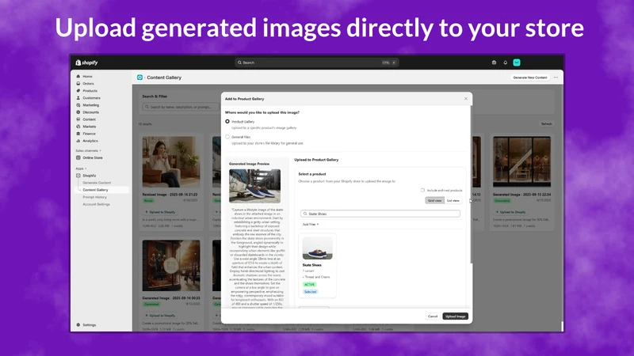Image resolution: width=634 pixels, height=356 pixels.
Task: Click the Skate Shoes product name
Action: click(311, 265)
